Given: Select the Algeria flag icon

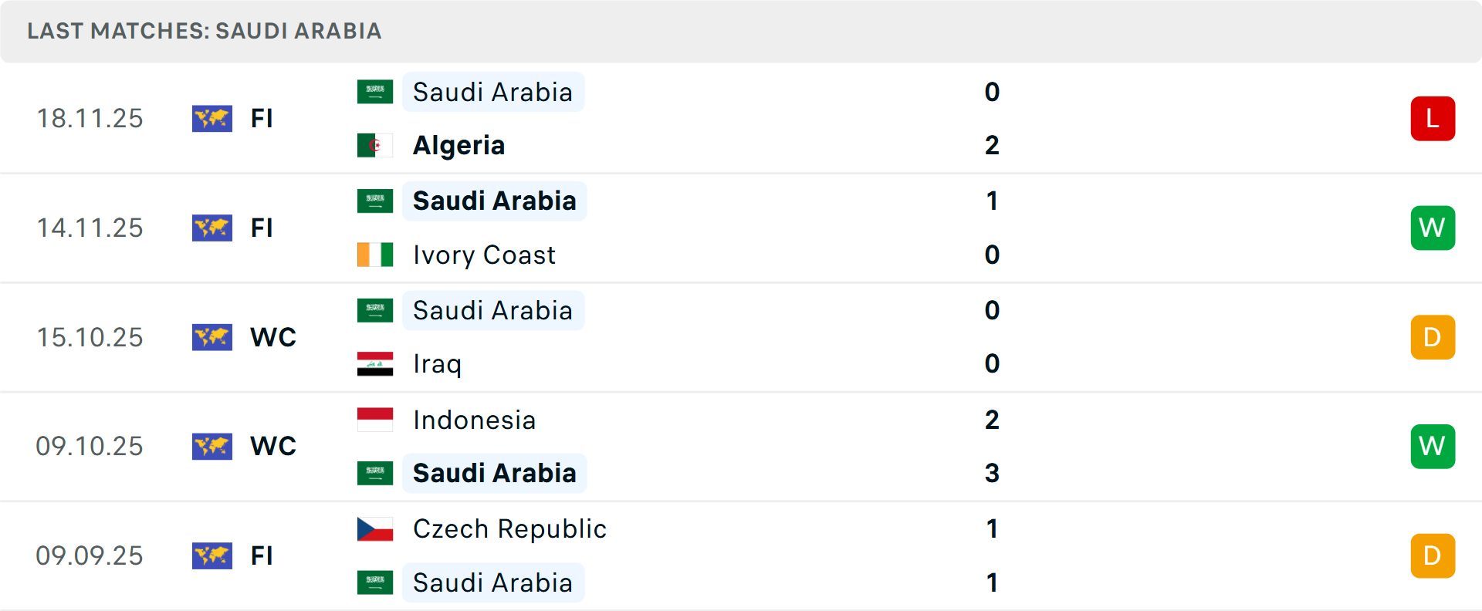Looking at the screenshot, I should 375,144.
